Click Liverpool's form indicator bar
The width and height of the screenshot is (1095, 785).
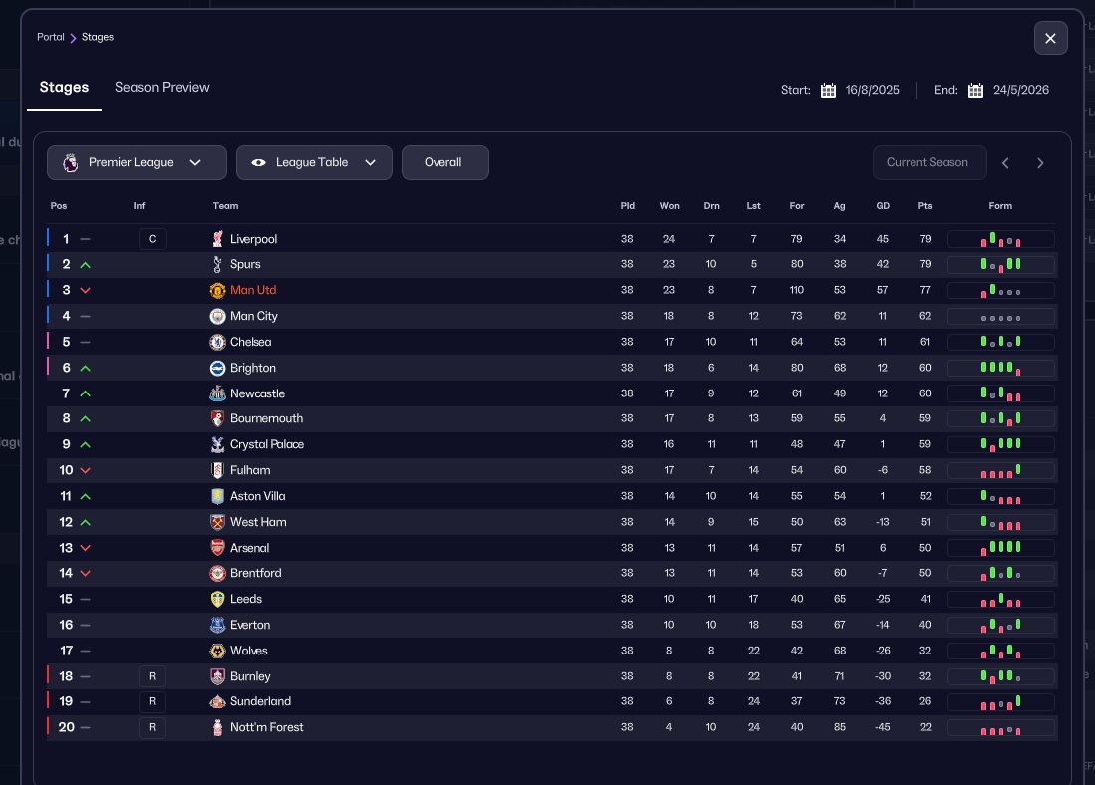[x=1000, y=239]
